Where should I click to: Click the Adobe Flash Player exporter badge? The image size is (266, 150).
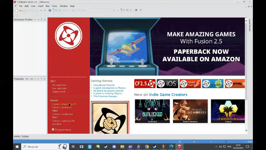click(190, 83)
